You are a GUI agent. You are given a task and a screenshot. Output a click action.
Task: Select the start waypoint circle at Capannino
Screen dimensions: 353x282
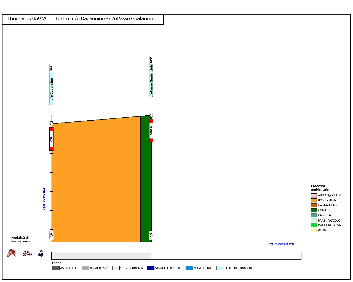tap(52, 124)
